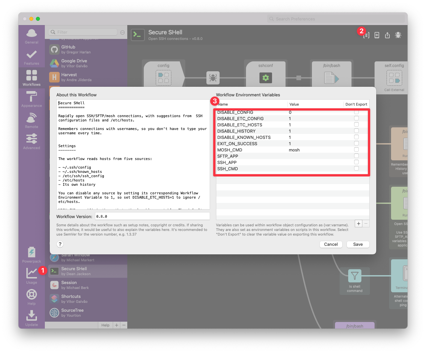Open the Features preferences pane
Viewport: 426px width, 353px height.
point(32,57)
